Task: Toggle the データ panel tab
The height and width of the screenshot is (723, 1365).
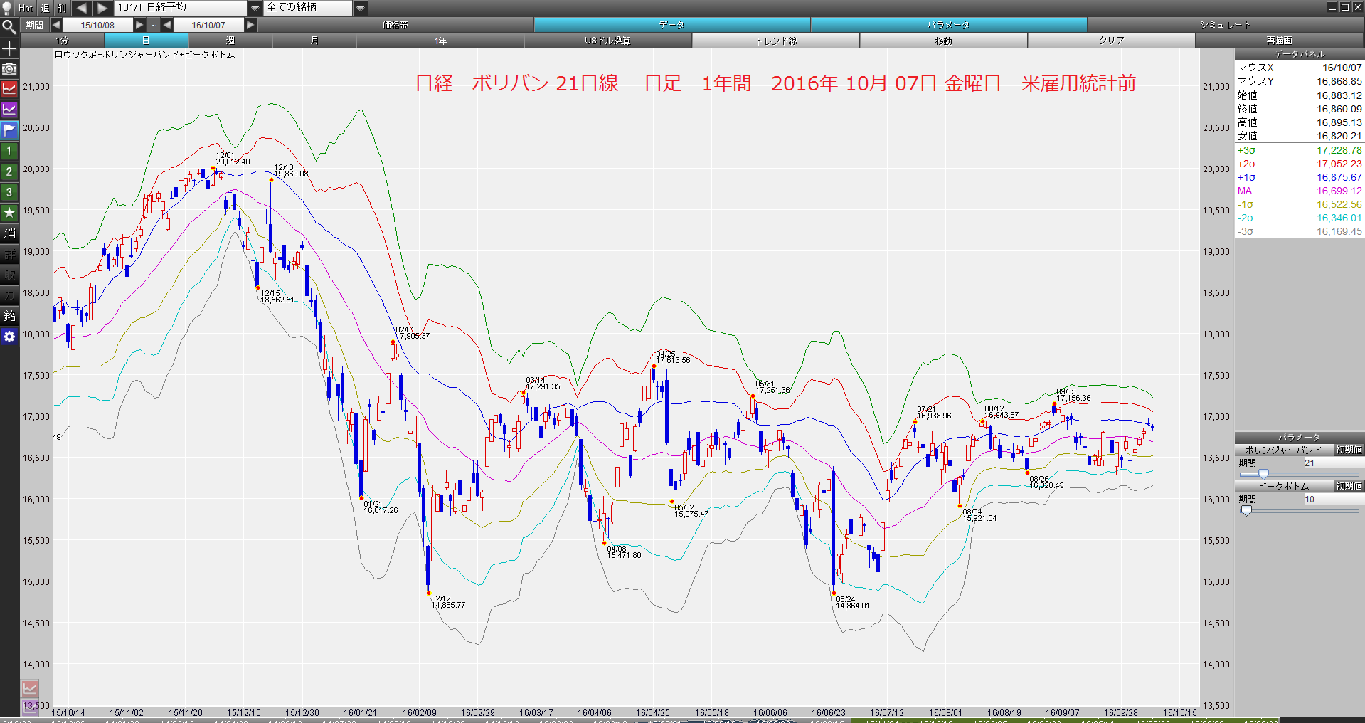Action: pos(671,25)
